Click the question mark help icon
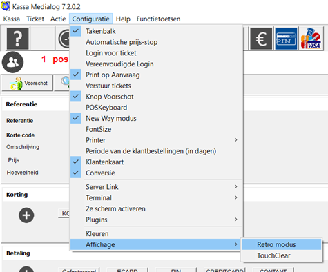Image resolution: width=328 pixels, height=272 pixels. click(x=18, y=38)
